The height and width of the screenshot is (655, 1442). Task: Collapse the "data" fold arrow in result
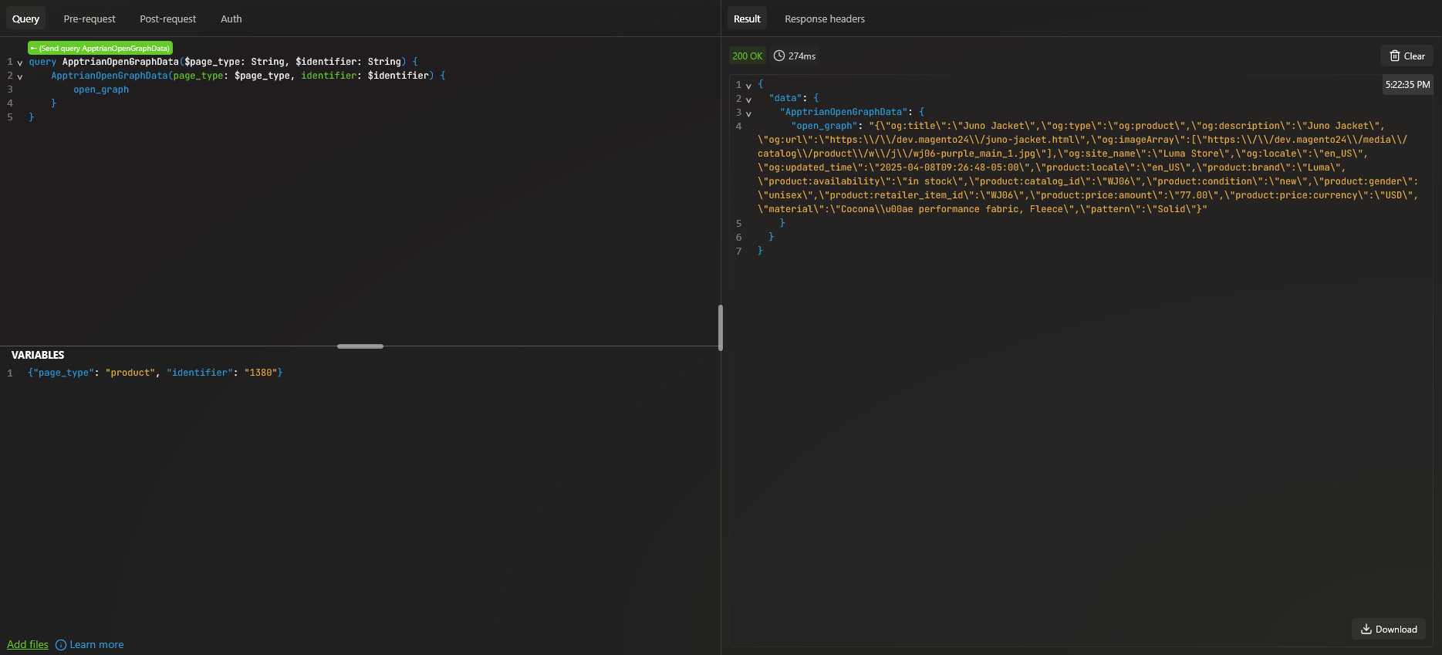pos(748,100)
